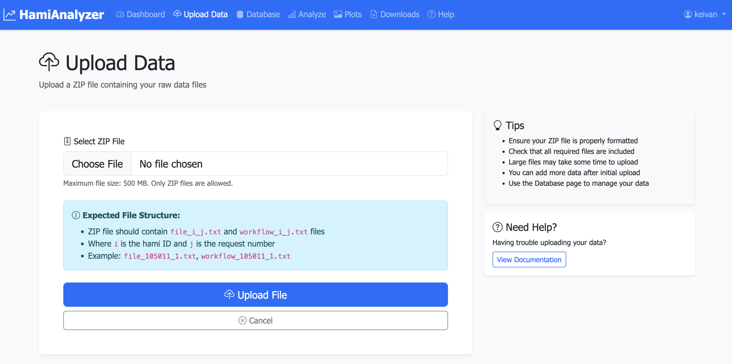Click the 'No file chosen' file field
Image resolution: width=732 pixels, height=364 pixels.
point(289,164)
